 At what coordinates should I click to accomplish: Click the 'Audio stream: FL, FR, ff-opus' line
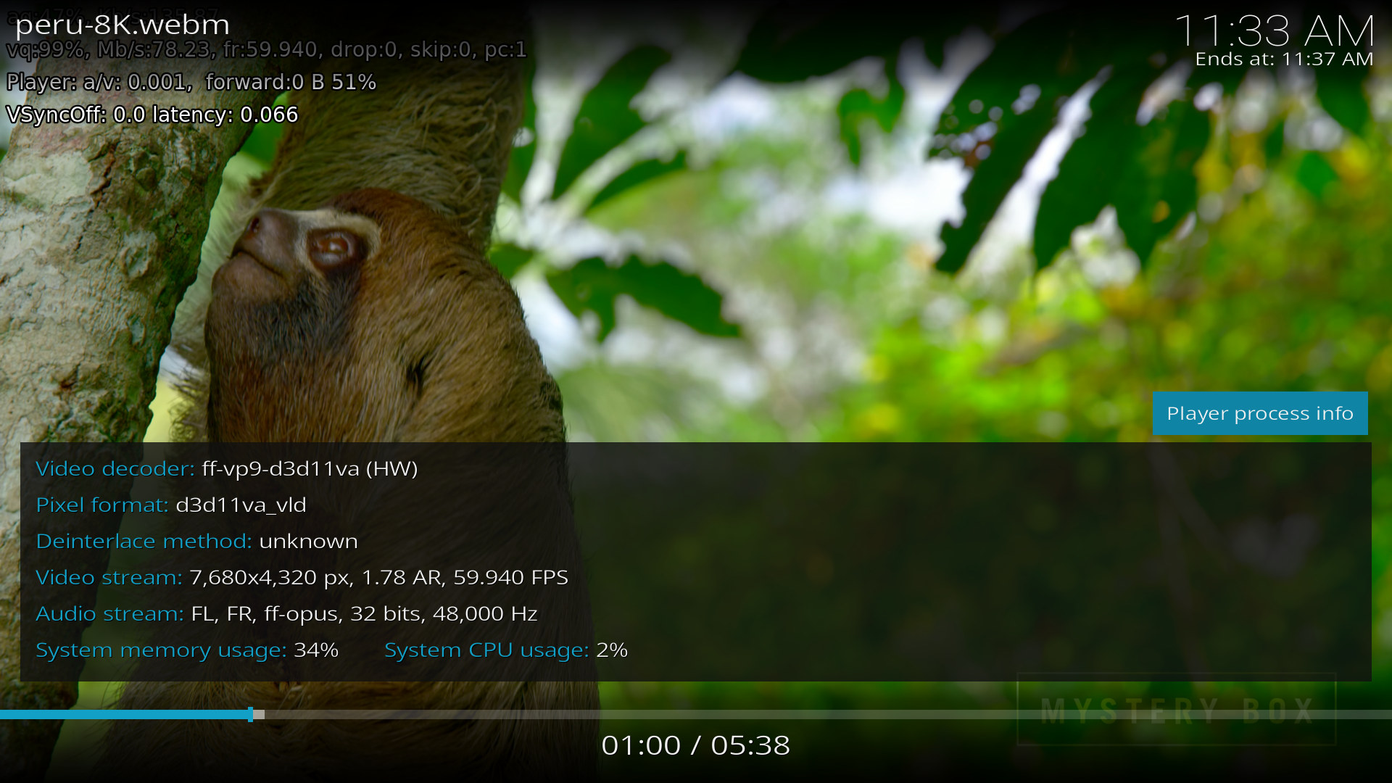[x=286, y=613]
